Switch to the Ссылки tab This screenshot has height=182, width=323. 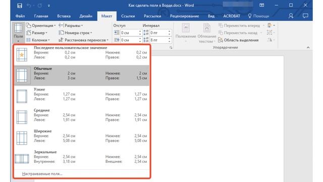[x=128, y=16]
